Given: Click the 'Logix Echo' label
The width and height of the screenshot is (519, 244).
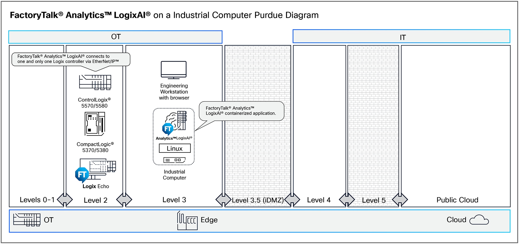Looking at the screenshot, I should coord(96,186).
